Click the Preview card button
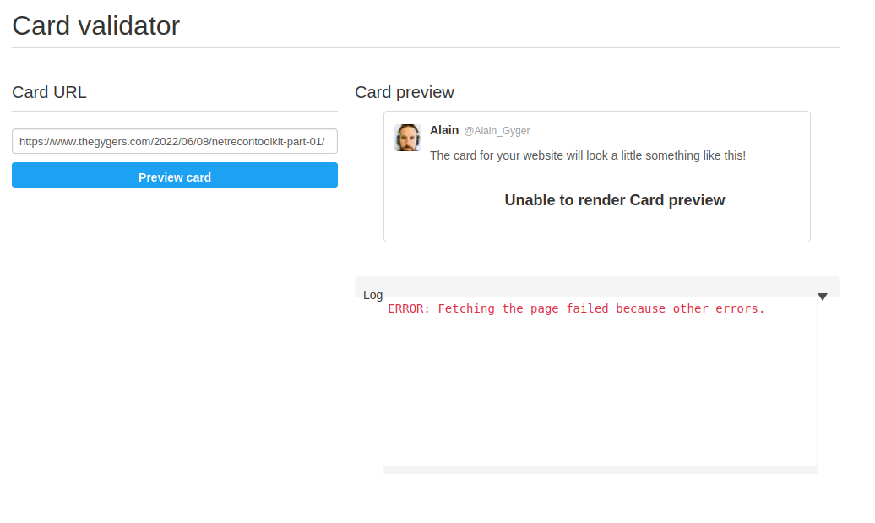Viewport: 875px width, 523px height. coord(174,175)
